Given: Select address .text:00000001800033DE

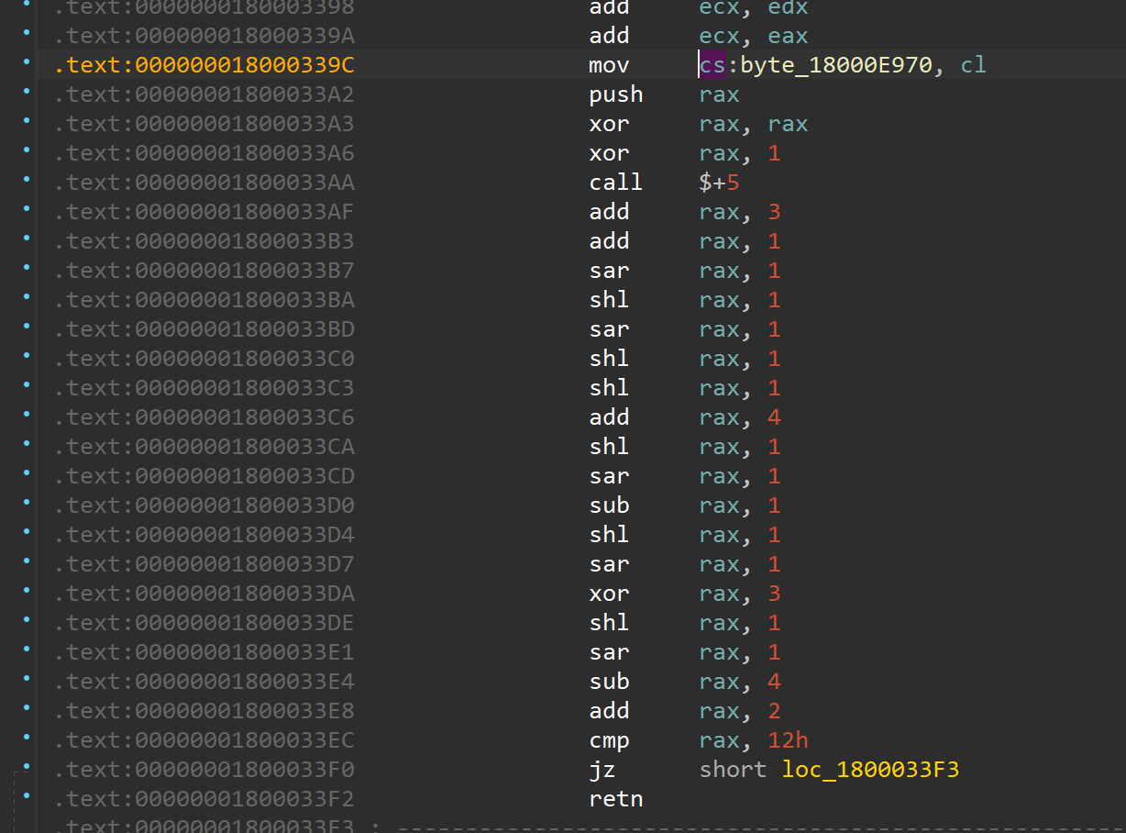Looking at the screenshot, I should tap(204, 623).
